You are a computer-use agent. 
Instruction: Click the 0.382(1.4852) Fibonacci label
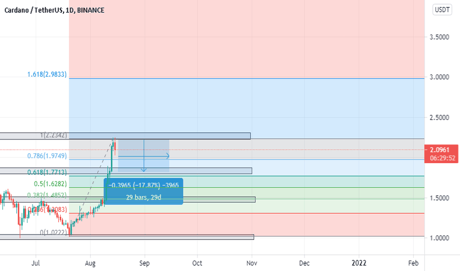click(47, 195)
